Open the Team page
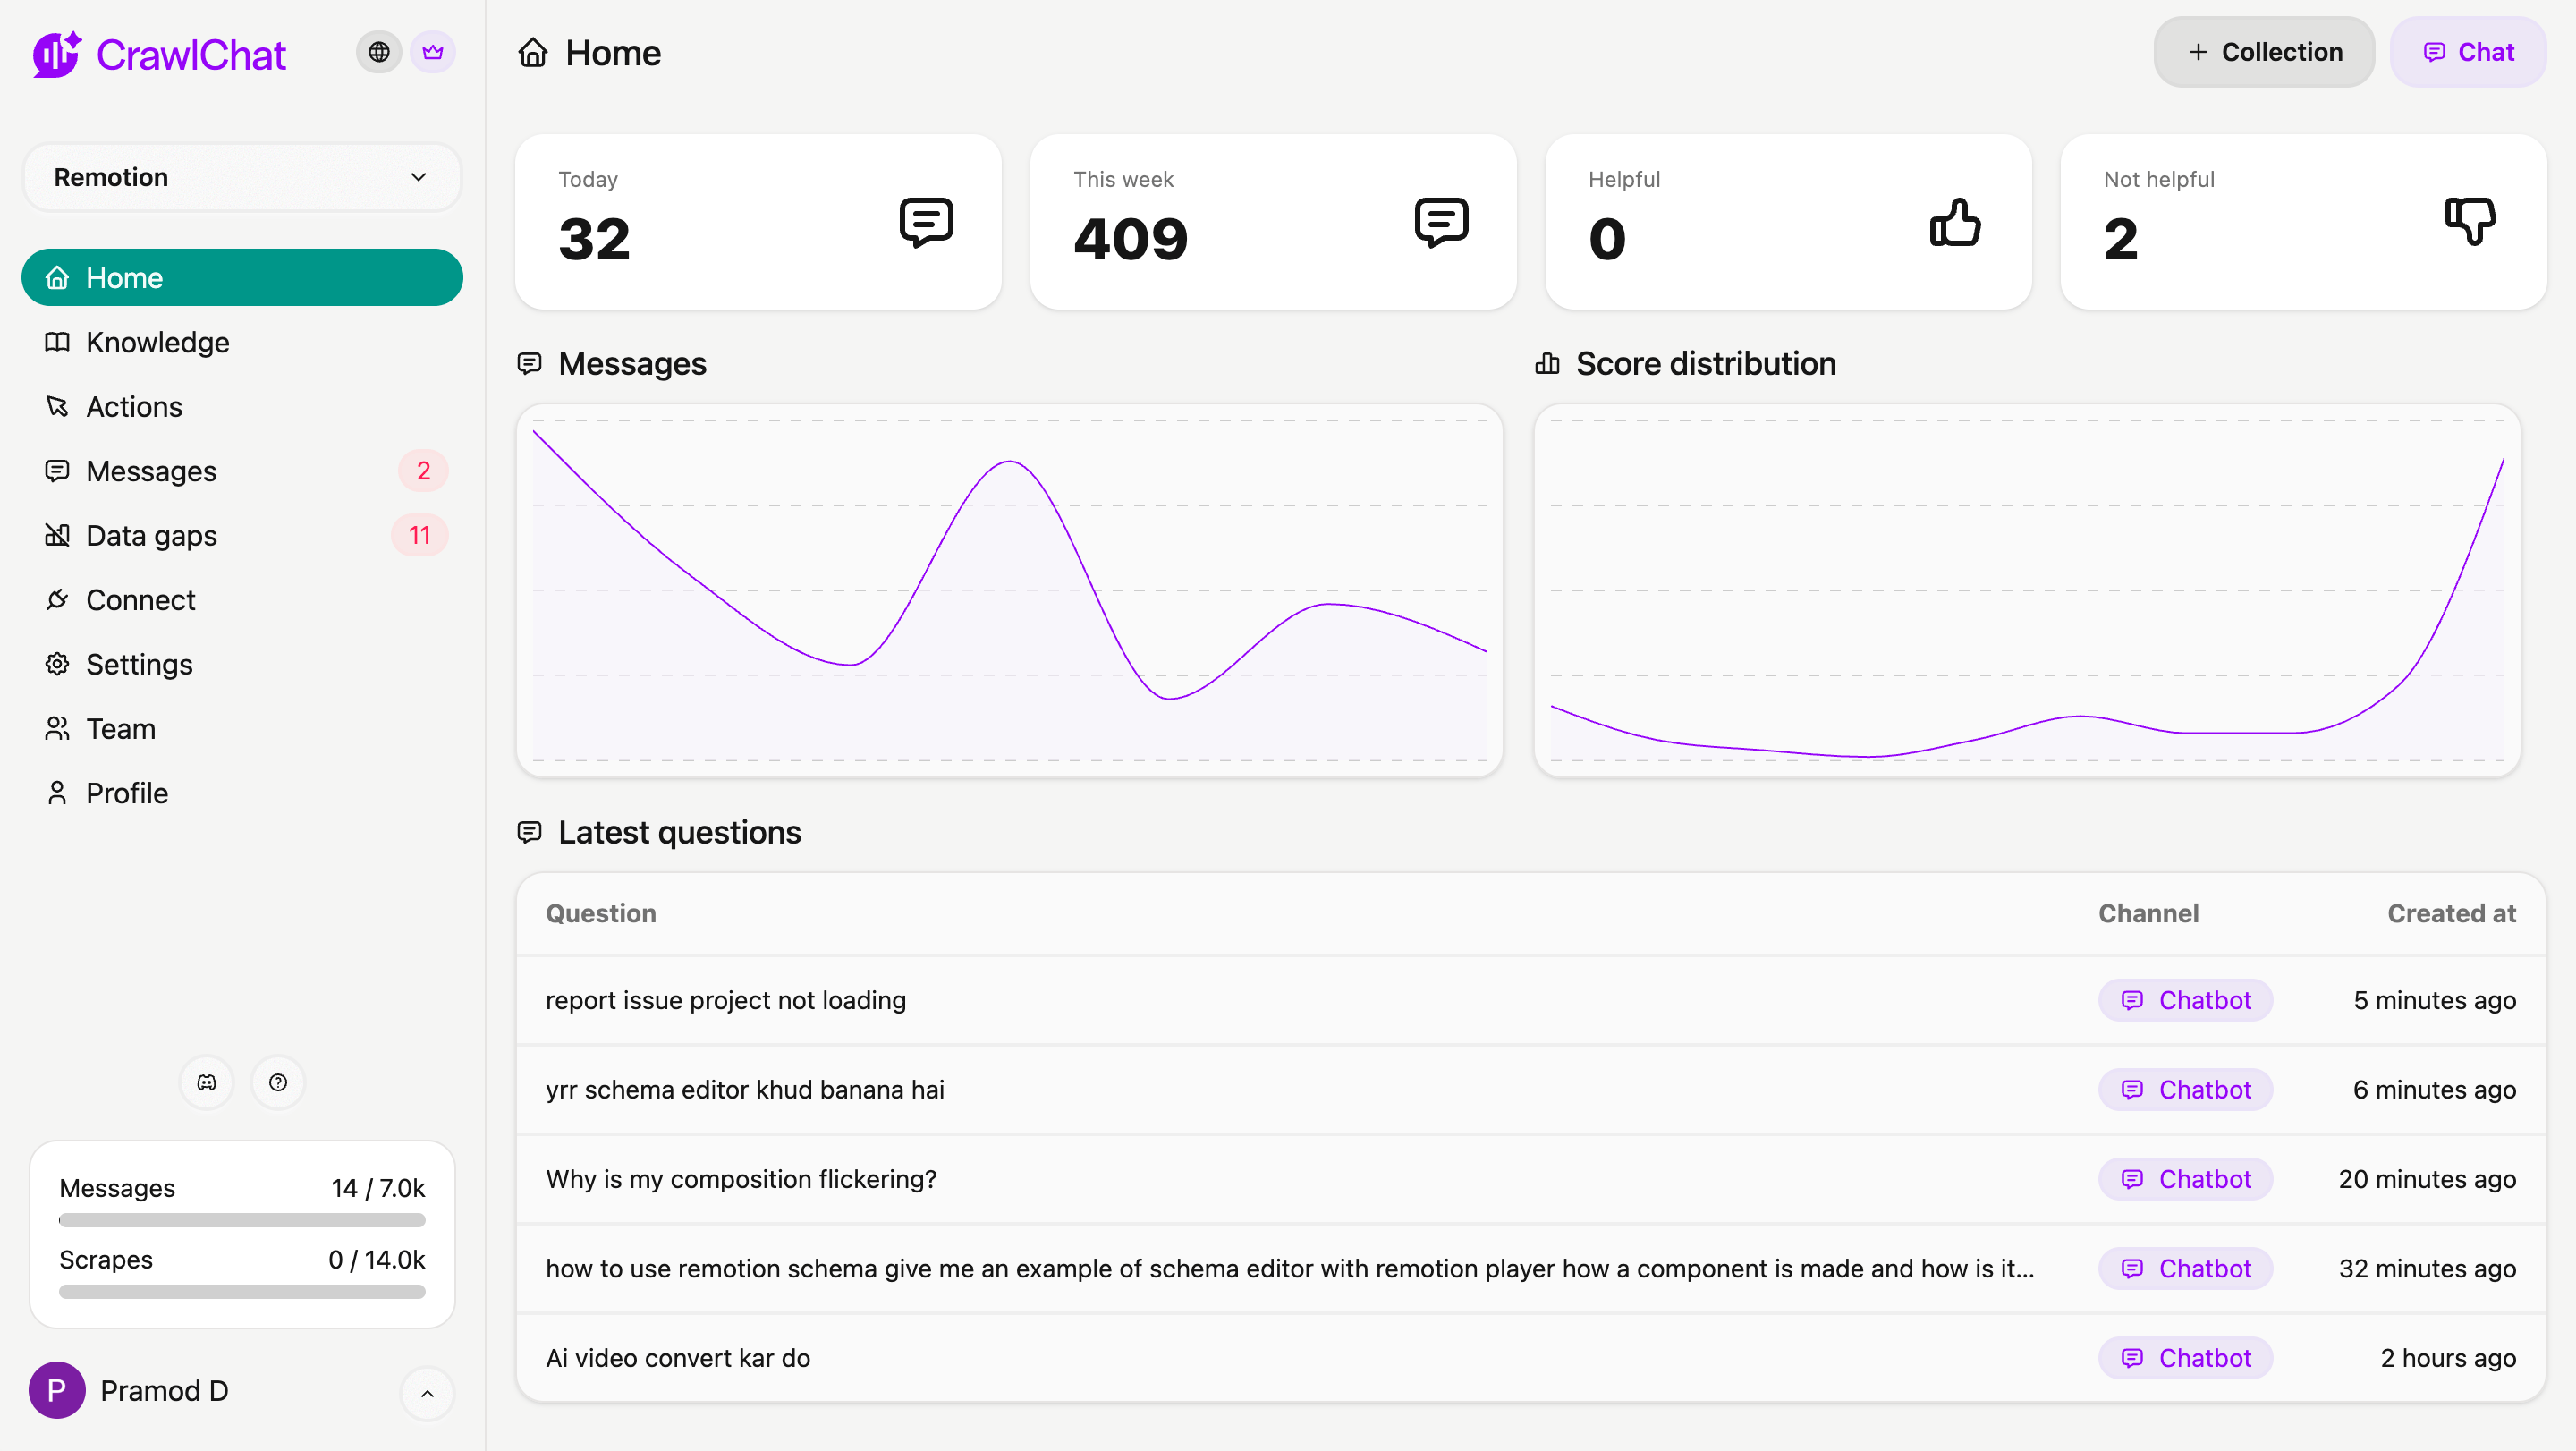Image resolution: width=2576 pixels, height=1451 pixels. click(242, 729)
